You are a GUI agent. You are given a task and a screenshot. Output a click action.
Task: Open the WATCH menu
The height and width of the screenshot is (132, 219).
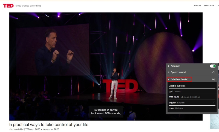(x=197, y=6)
